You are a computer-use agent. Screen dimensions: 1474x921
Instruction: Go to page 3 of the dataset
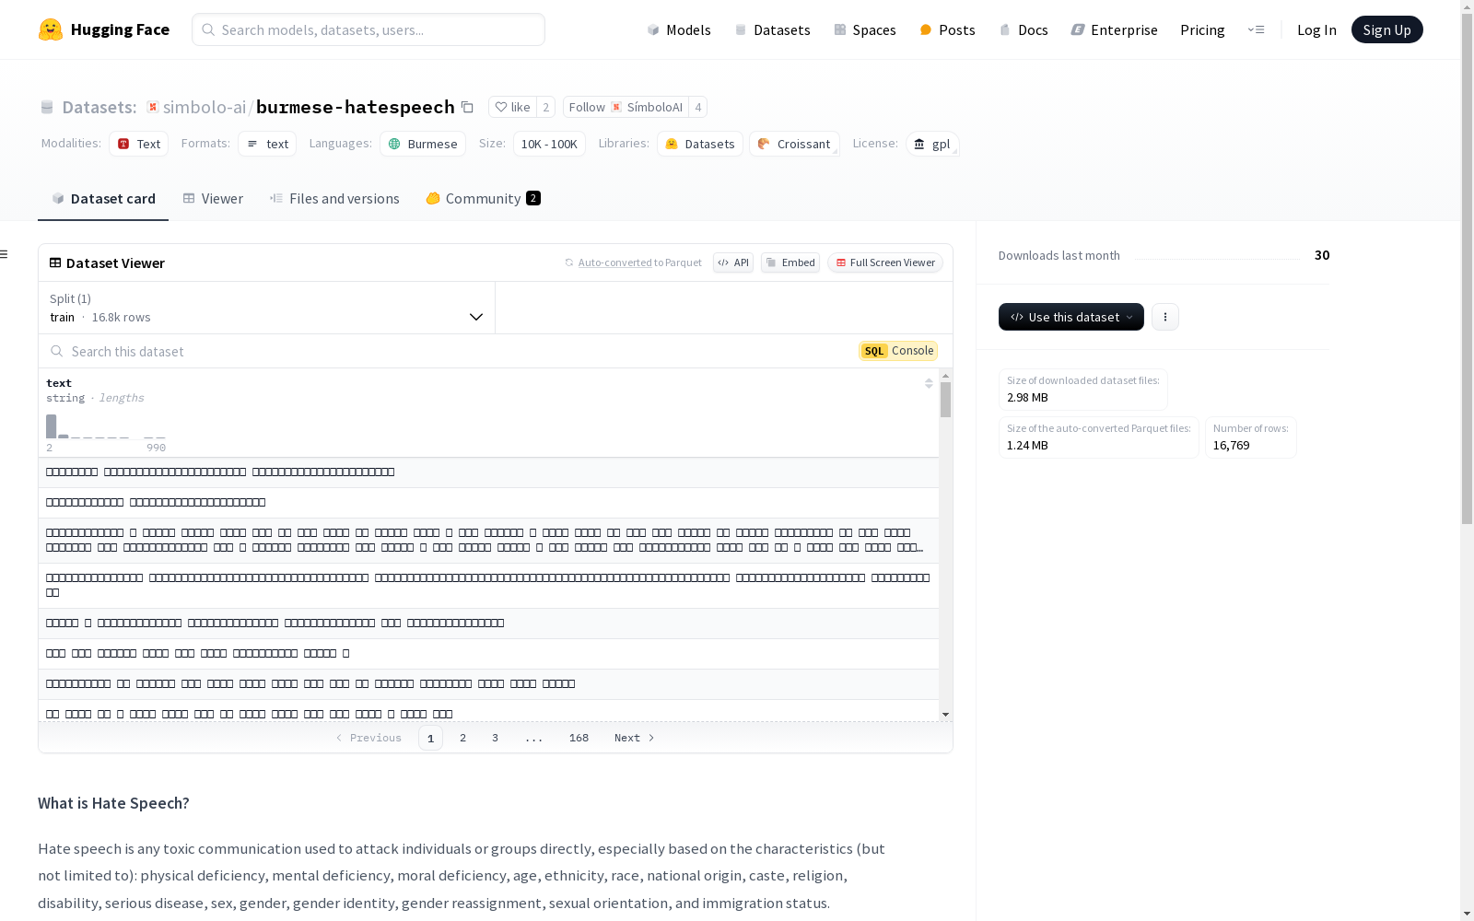point(495,738)
